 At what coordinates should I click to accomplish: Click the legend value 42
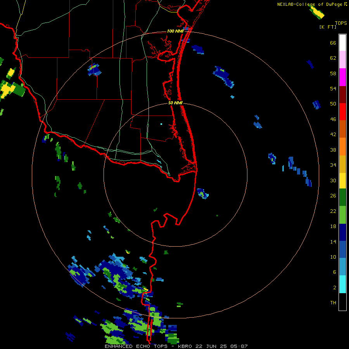(333, 135)
